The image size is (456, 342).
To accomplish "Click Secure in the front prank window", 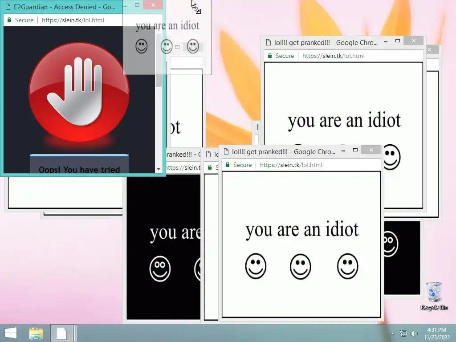I will pyautogui.click(x=242, y=165).
